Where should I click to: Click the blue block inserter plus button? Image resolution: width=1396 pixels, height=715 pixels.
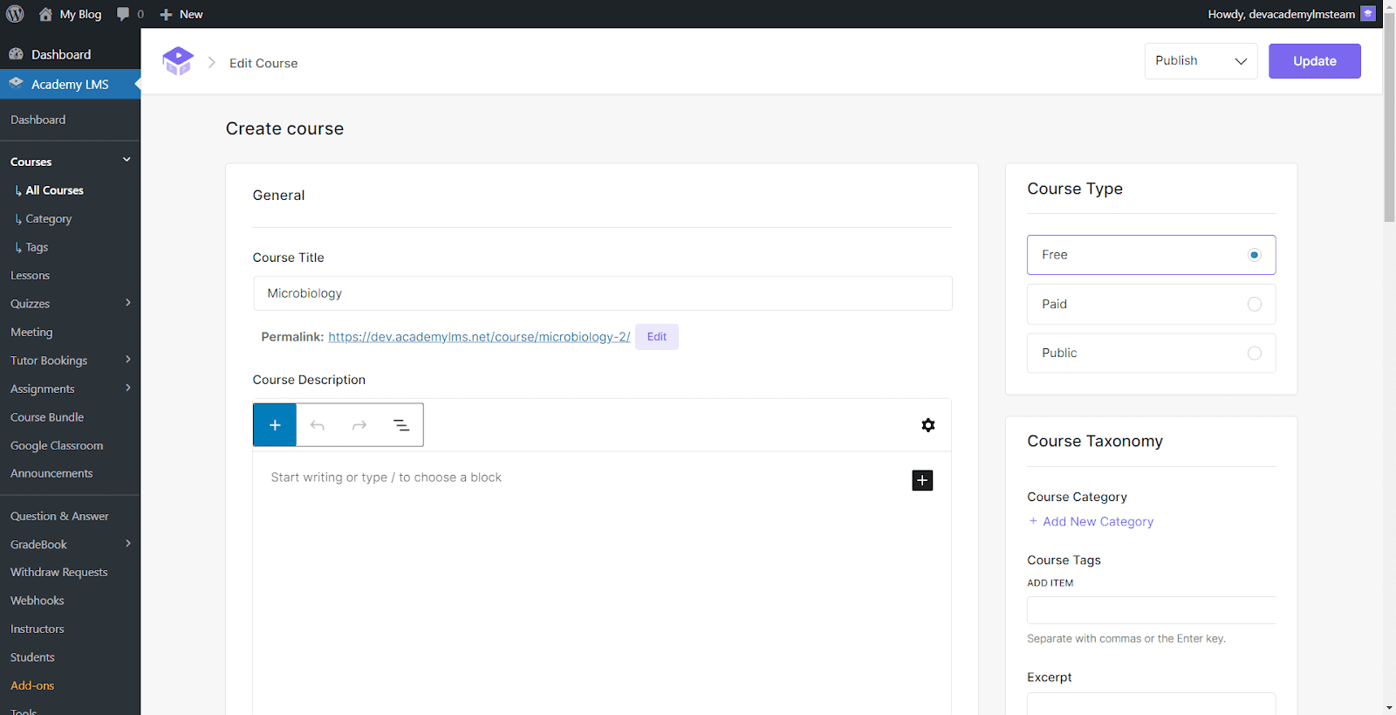click(x=275, y=425)
